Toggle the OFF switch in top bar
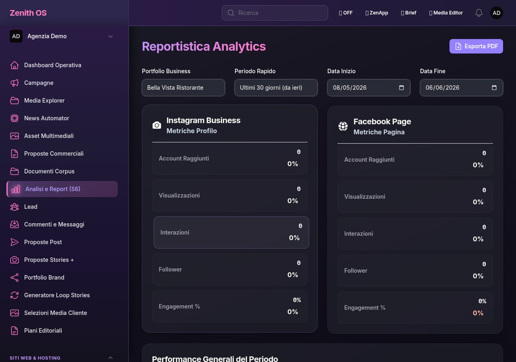This screenshot has width=516, height=362. 346,13
